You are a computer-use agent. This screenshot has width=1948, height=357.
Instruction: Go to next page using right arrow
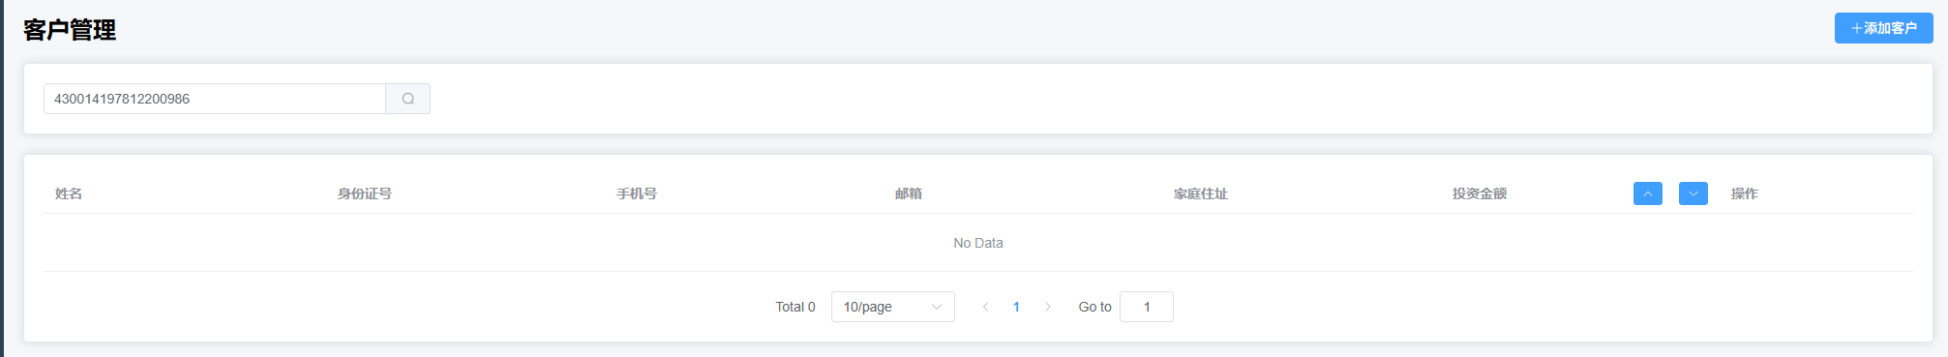[x=1047, y=307]
